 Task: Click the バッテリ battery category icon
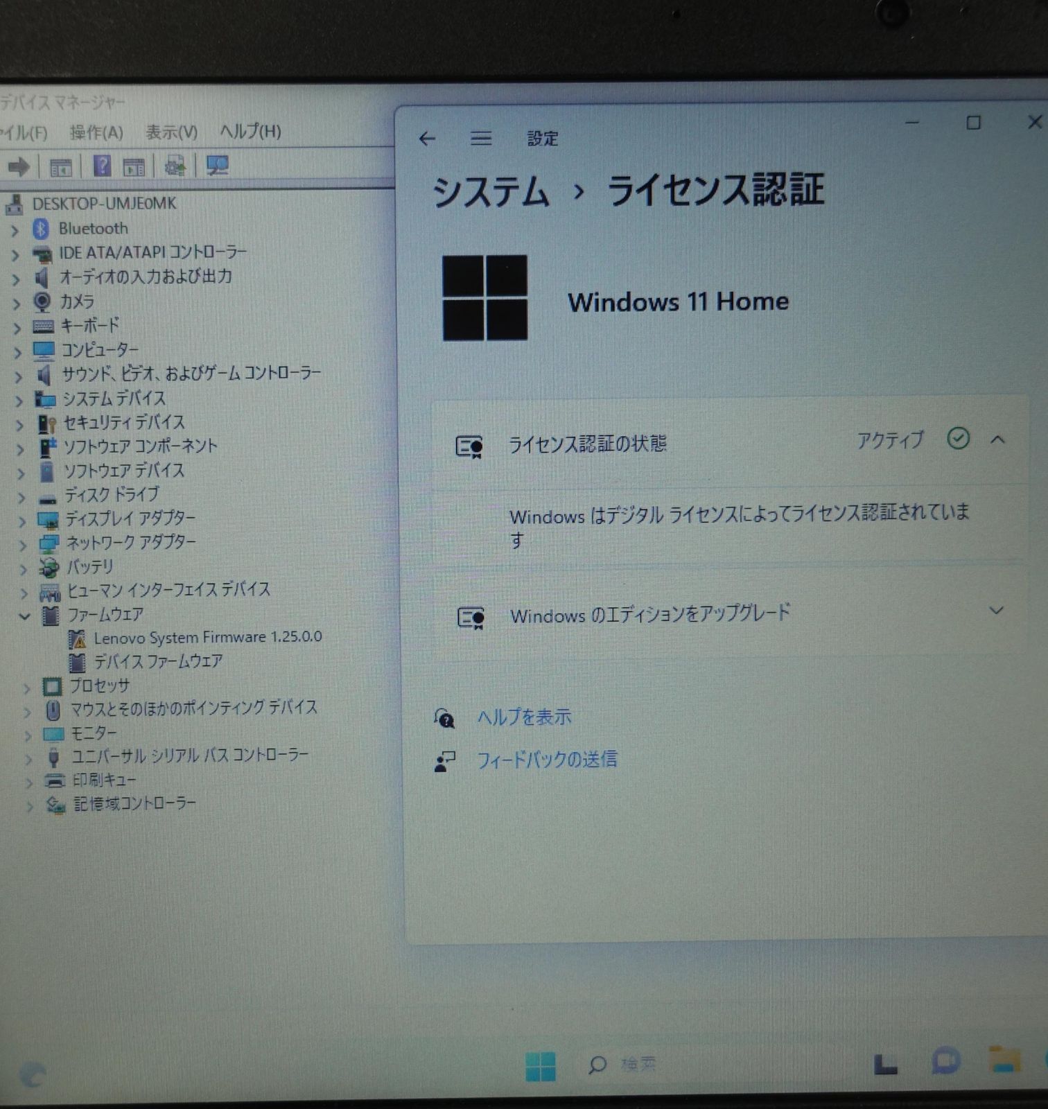(49, 568)
